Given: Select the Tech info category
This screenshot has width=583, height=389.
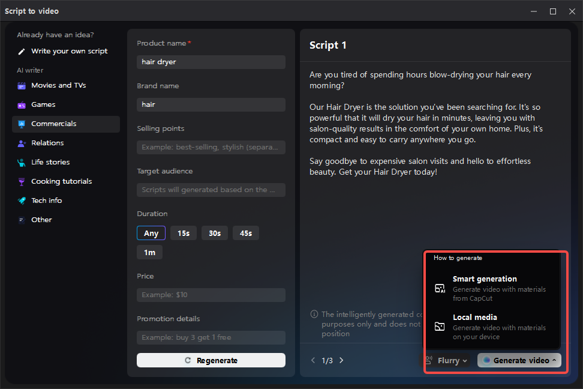Looking at the screenshot, I should [x=66, y=201].
